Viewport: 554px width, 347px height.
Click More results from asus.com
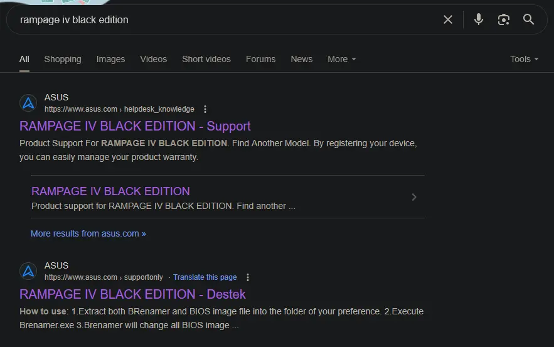[x=88, y=233]
